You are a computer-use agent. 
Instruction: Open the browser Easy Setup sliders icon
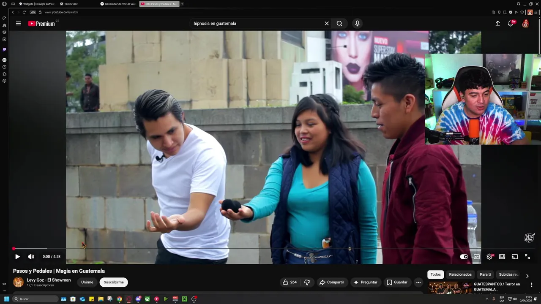(537, 12)
